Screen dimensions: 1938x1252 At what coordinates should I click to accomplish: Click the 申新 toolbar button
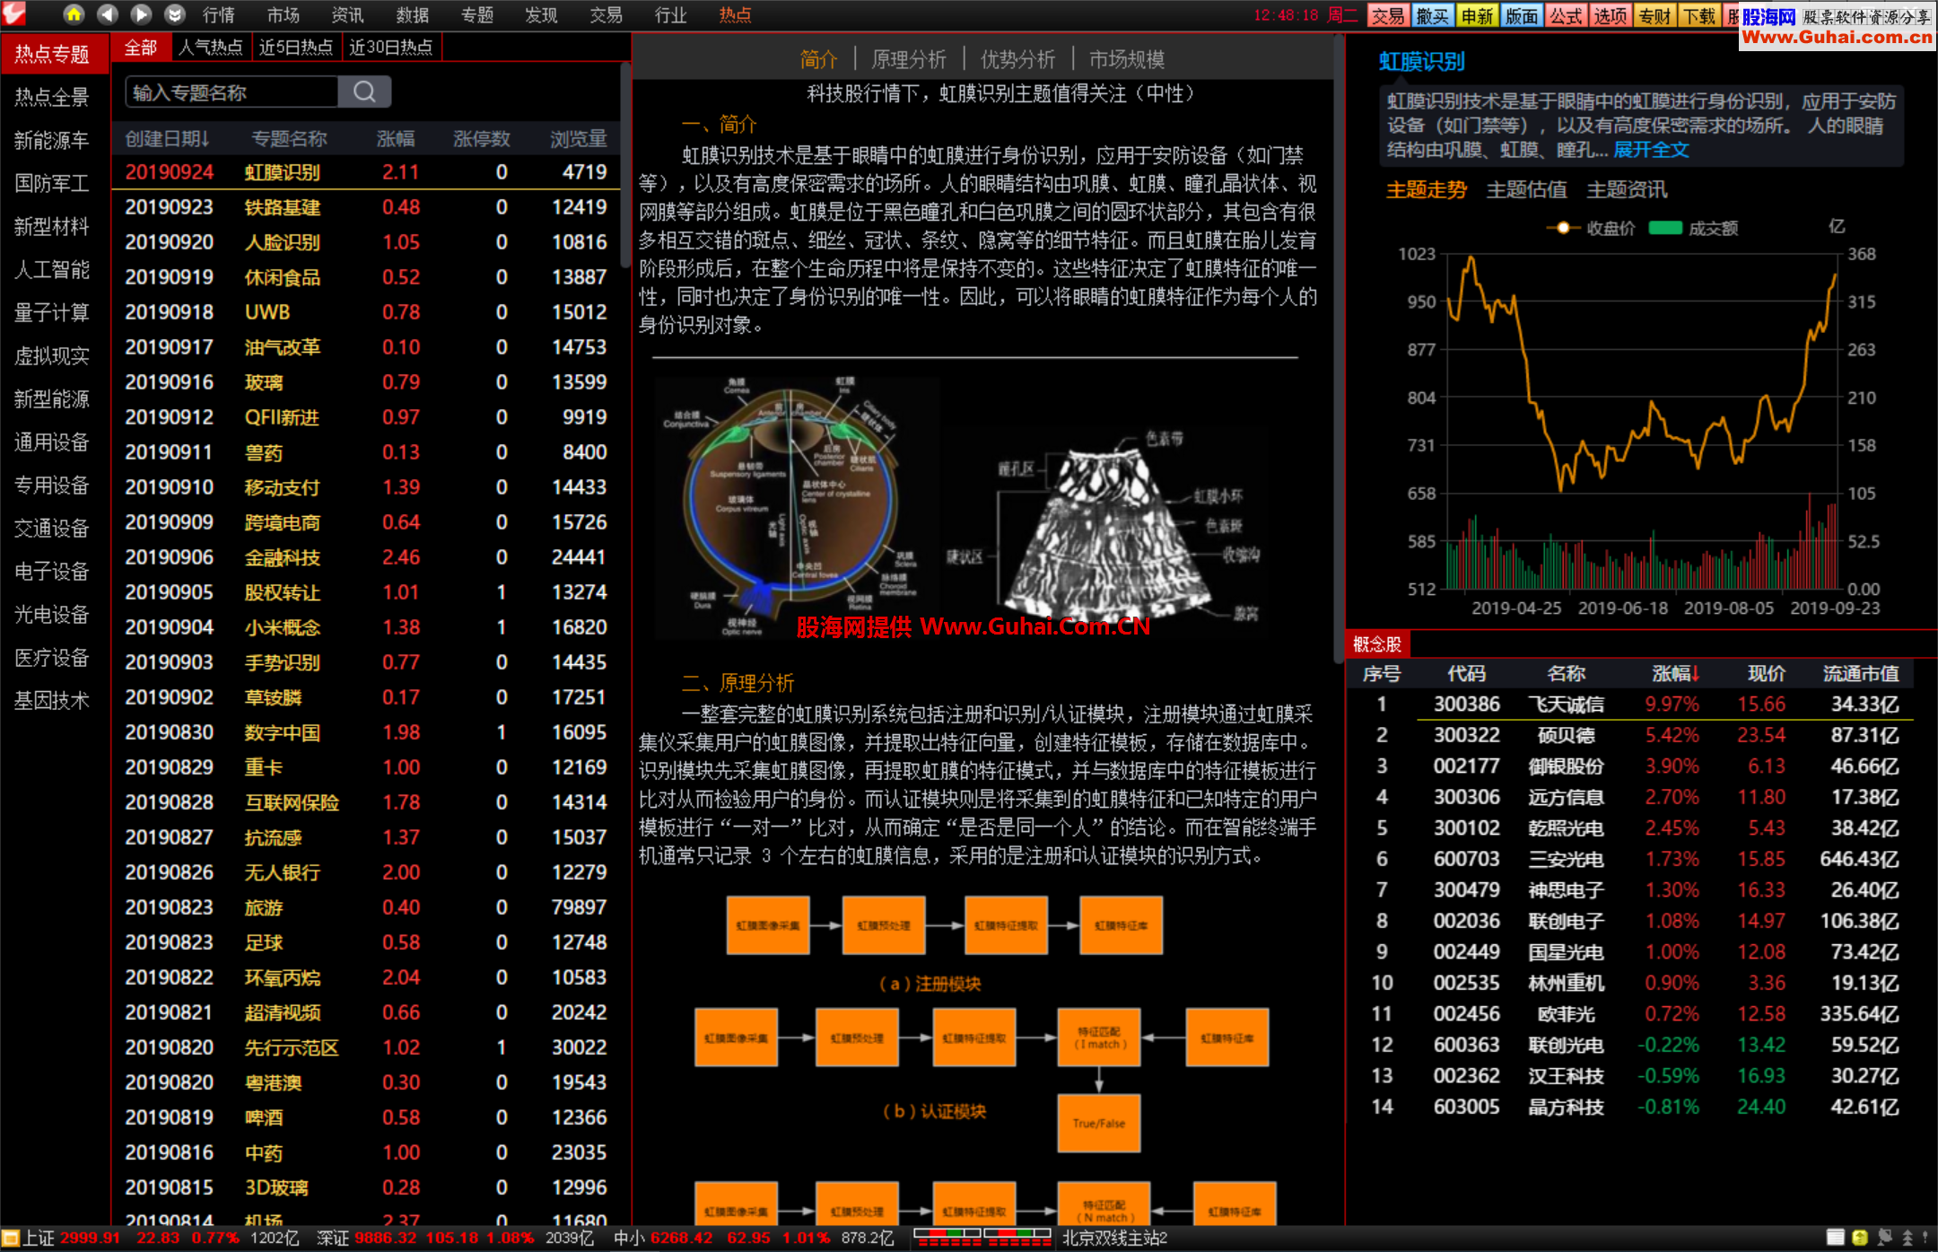[x=1477, y=15]
